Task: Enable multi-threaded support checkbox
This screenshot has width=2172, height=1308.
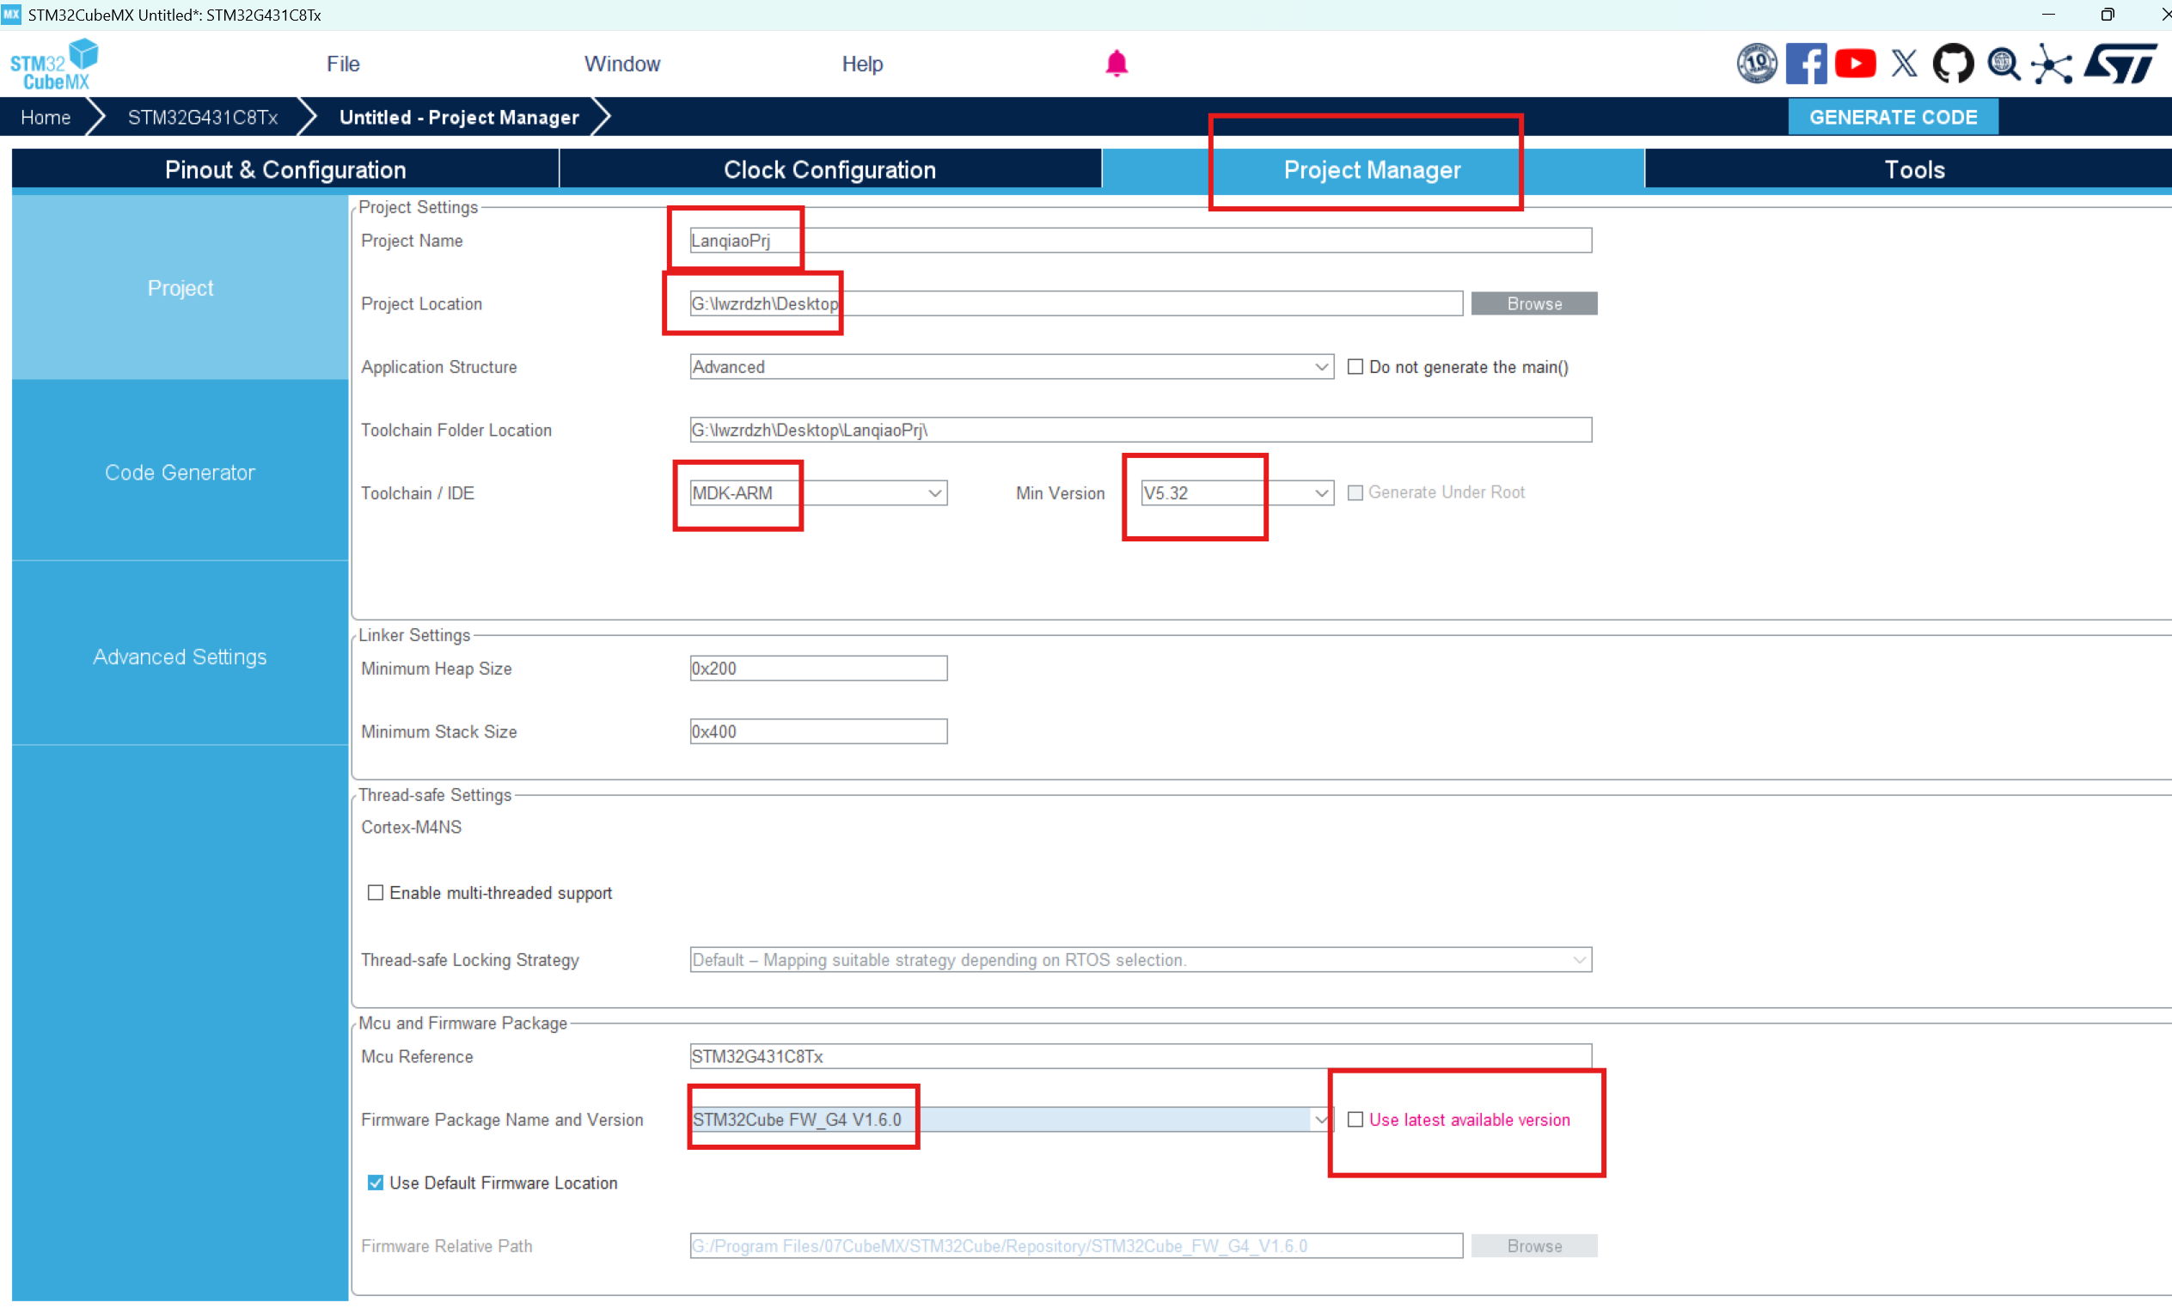Action: (376, 893)
